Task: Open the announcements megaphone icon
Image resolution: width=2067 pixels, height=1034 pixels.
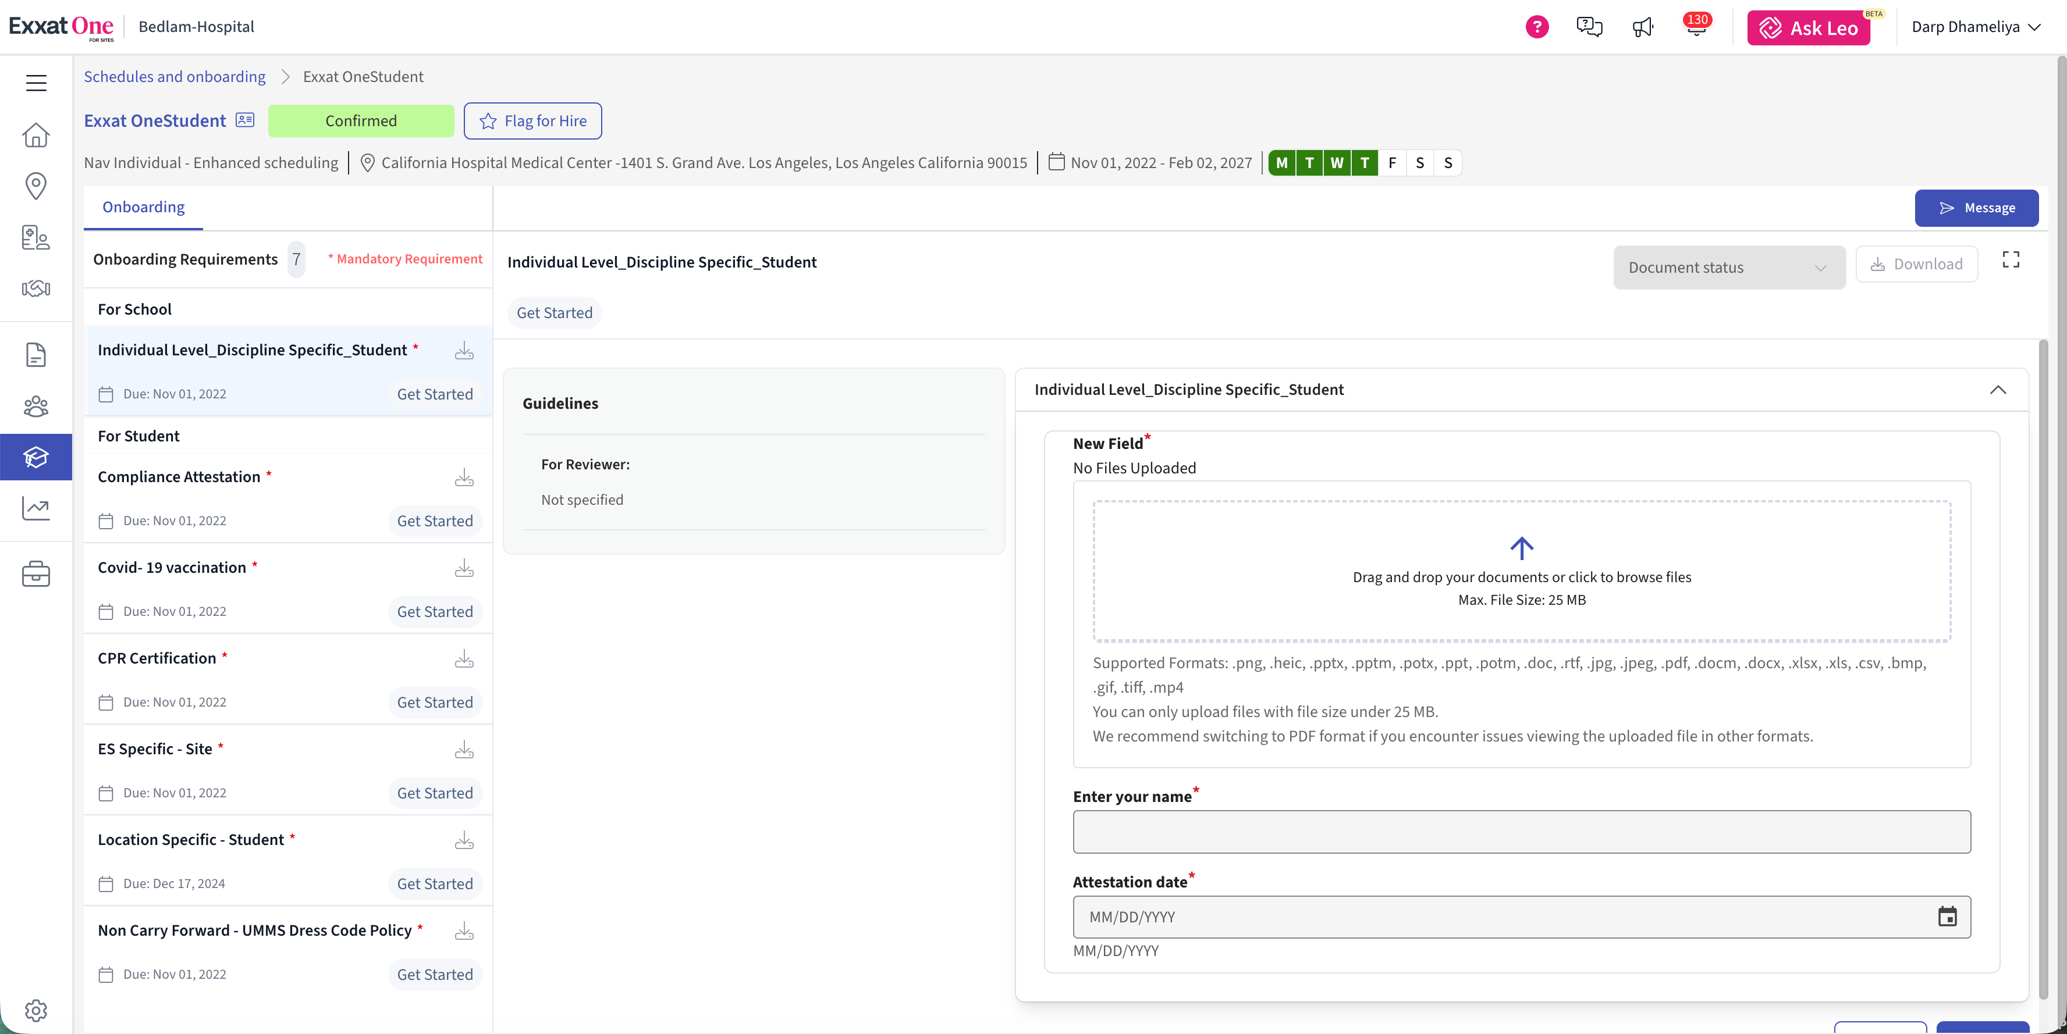Action: pyautogui.click(x=1643, y=27)
